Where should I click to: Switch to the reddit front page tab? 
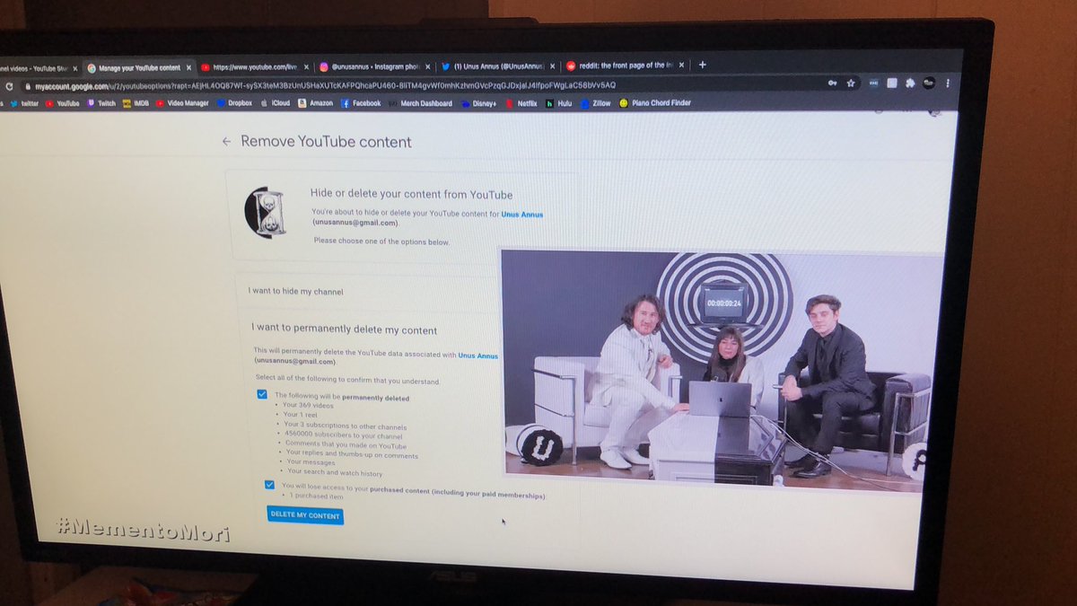625,66
